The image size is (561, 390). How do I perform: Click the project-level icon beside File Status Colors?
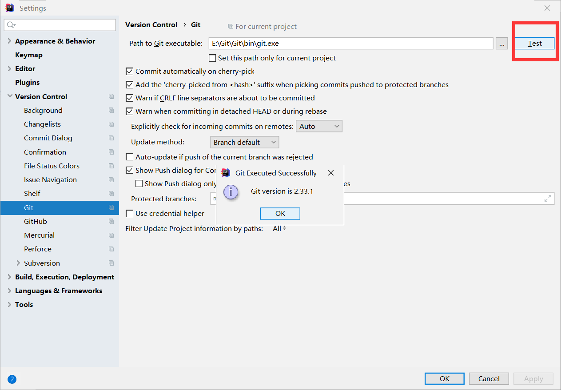pyautogui.click(x=111, y=166)
